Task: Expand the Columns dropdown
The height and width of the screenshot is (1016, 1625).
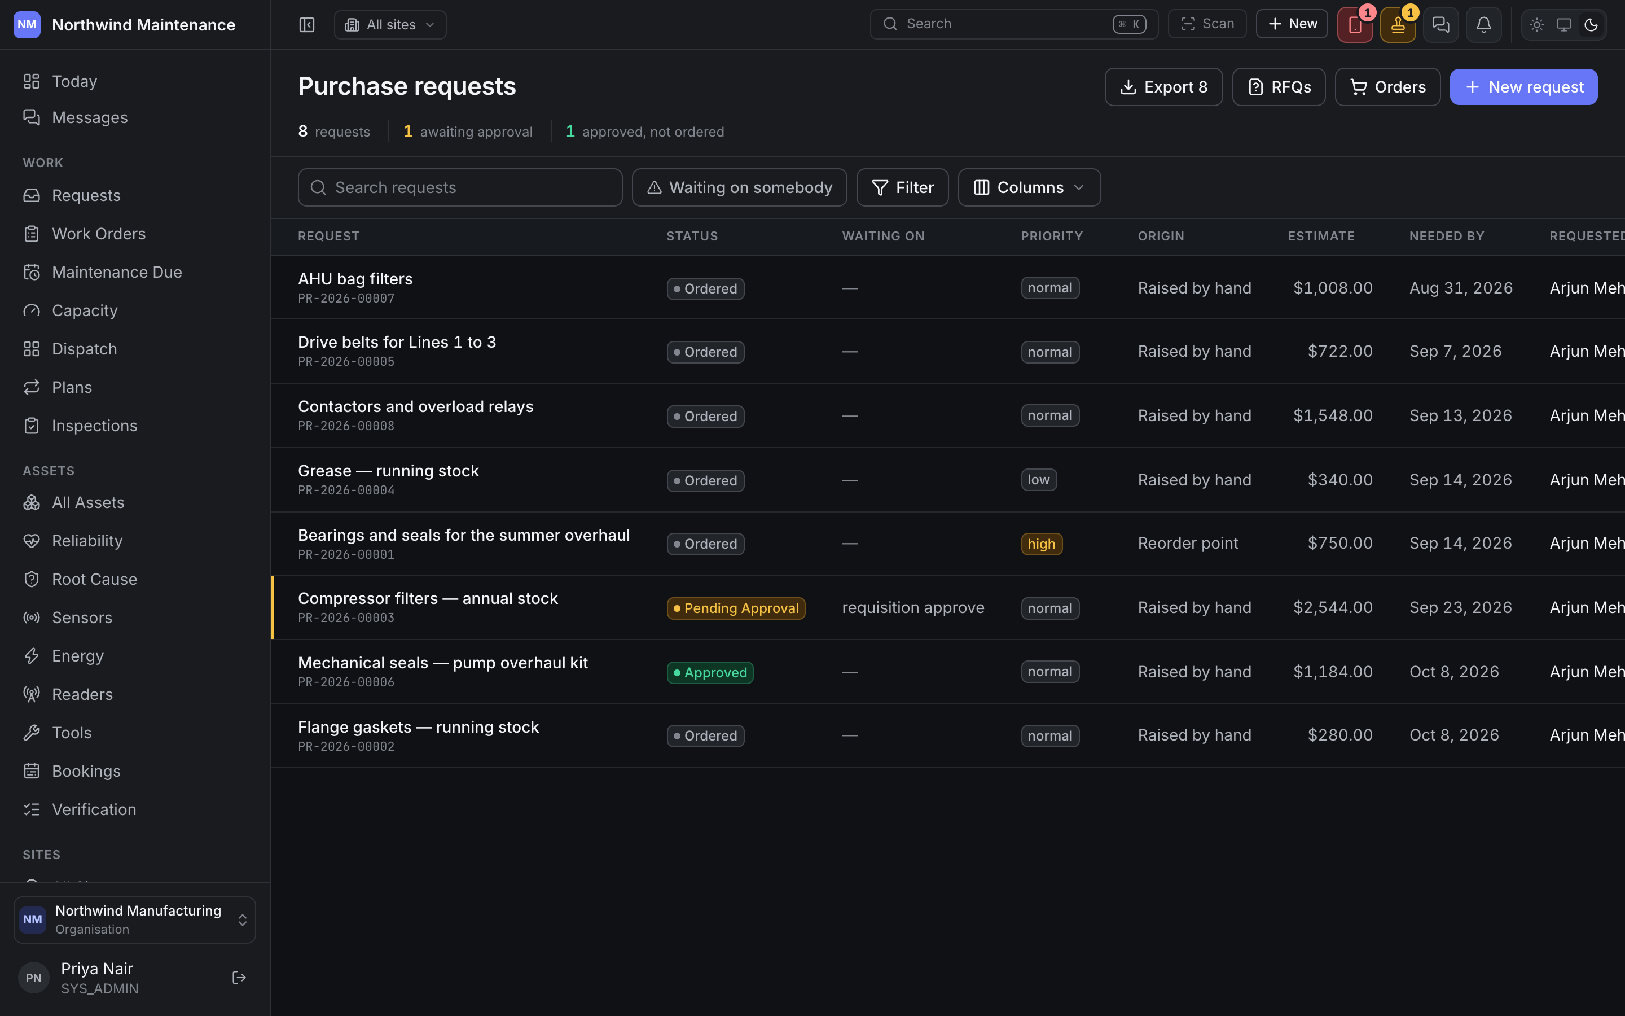Action: [x=1029, y=187]
